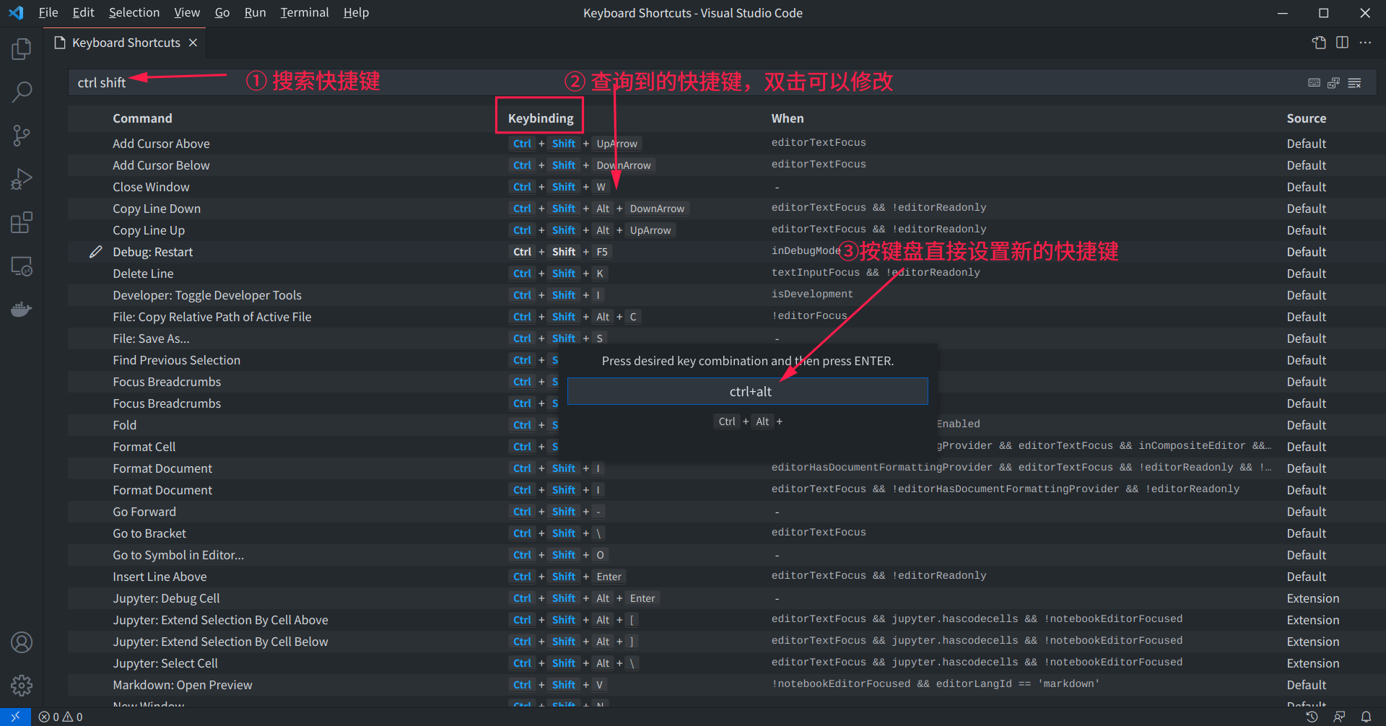Screen dimensions: 1386x726
Task: Click the edit pencil for Debug: Restart
Action: (95, 252)
